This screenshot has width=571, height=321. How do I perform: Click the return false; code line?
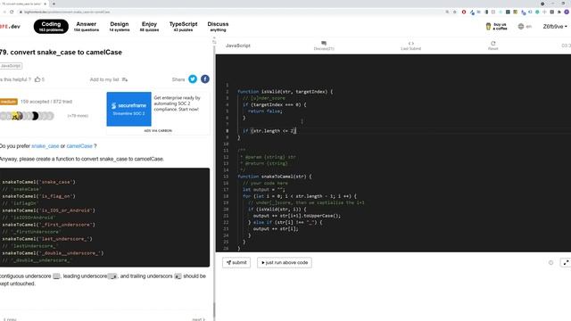tap(265, 111)
